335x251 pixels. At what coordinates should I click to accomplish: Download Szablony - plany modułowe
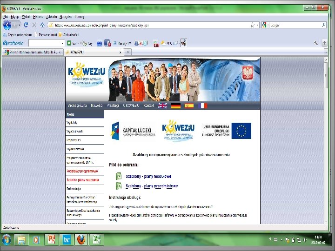[x=148, y=177]
